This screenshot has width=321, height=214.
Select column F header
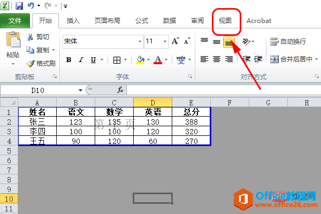click(229, 102)
